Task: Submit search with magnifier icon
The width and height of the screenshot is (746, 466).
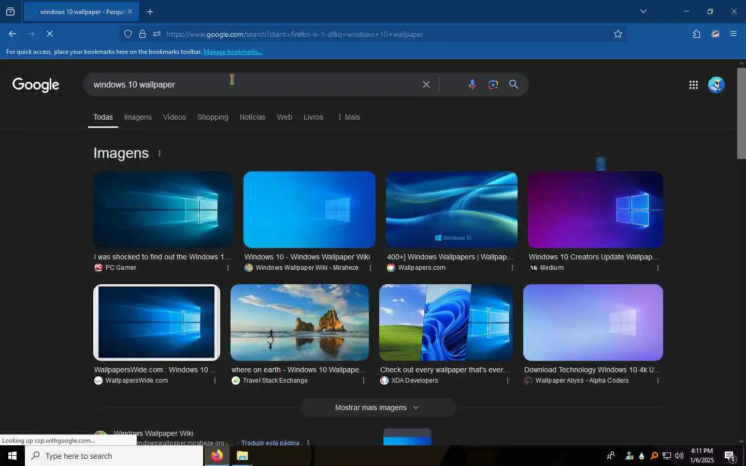Action: coord(513,84)
